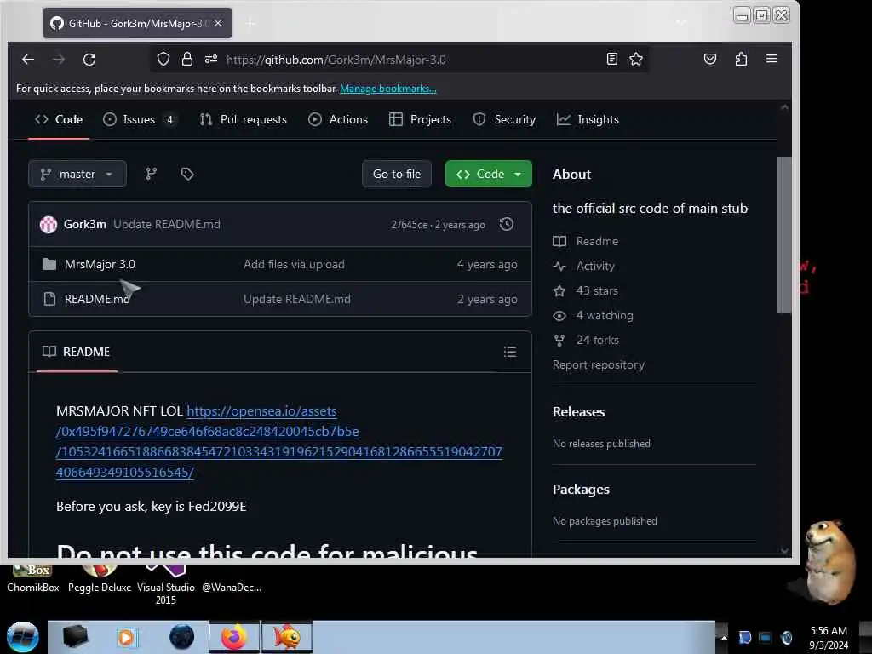Image resolution: width=872 pixels, height=654 pixels.
Task: Open the Gork3m author link
Action: point(85,224)
